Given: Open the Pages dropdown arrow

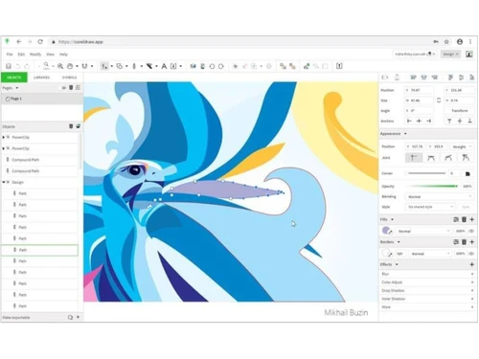Looking at the screenshot, I should click(x=17, y=88).
